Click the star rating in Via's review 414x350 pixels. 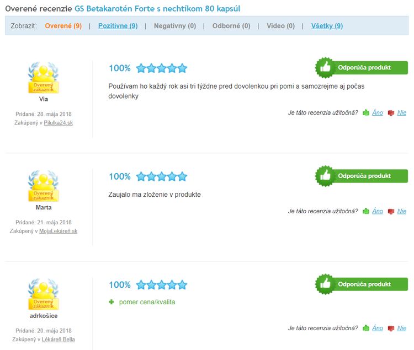pos(162,68)
